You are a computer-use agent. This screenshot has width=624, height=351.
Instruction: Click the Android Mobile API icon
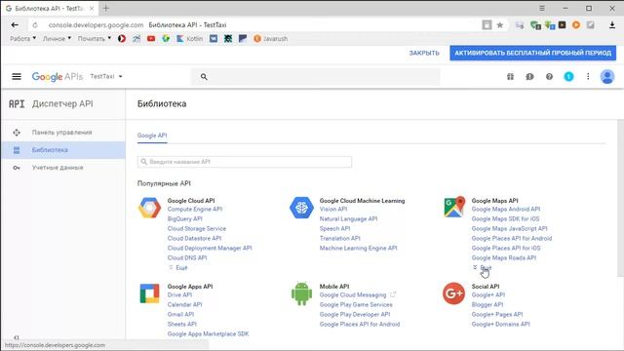301,293
